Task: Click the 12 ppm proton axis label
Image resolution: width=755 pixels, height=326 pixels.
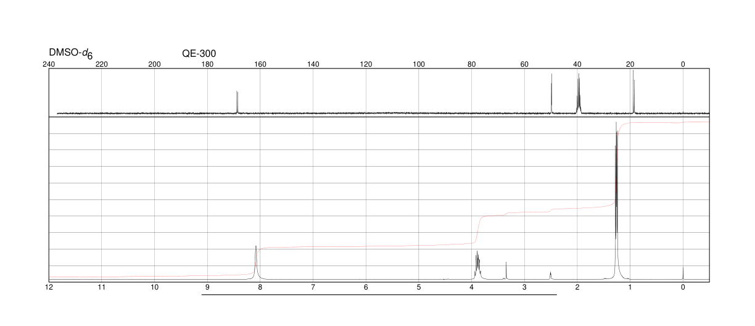Action: (x=49, y=287)
